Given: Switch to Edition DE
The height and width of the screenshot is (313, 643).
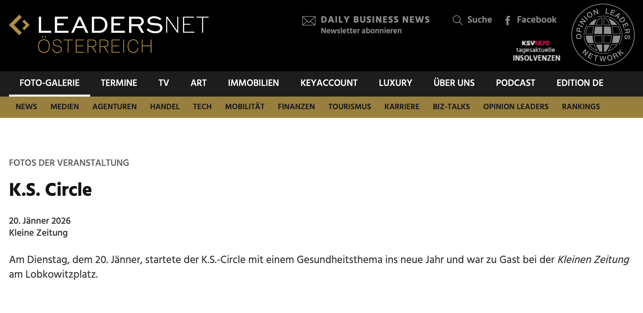Looking at the screenshot, I should [x=580, y=83].
